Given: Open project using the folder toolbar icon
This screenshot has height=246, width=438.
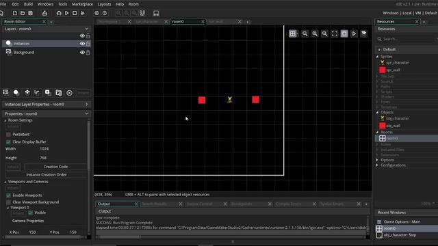Looking at the screenshot, I should [23, 13].
